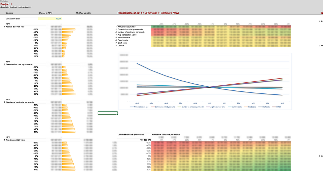323x174 pixels.
Task: Select the Annual discount rate -50% data bar
Action: click(69, 30)
